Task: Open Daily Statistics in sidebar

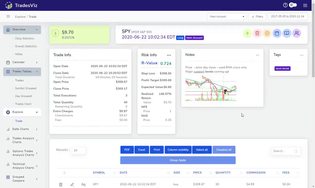Action: pos(25,38)
